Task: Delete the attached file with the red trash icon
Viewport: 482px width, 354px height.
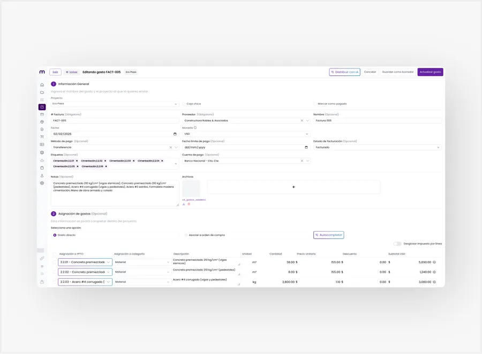Action: (189, 204)
